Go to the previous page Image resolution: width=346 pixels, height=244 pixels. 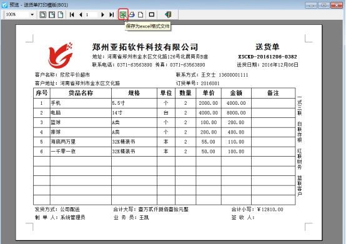coord(81,15)
